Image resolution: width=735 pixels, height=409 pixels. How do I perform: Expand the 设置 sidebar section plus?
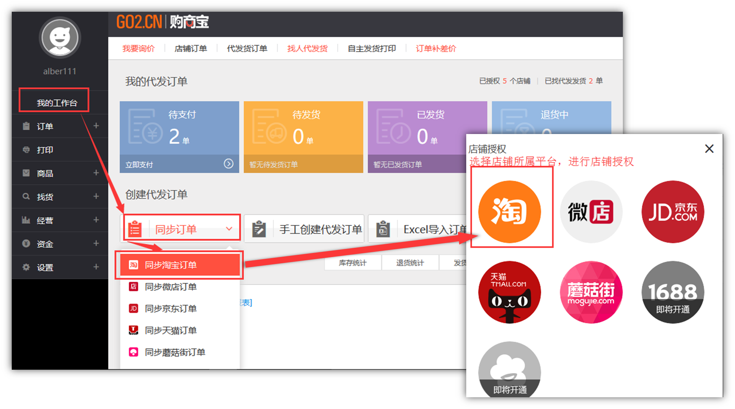tap(96, 267)
